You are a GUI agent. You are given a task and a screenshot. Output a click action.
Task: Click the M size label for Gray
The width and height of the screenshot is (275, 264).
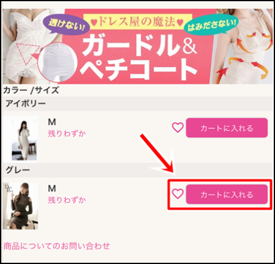[52, 188]
